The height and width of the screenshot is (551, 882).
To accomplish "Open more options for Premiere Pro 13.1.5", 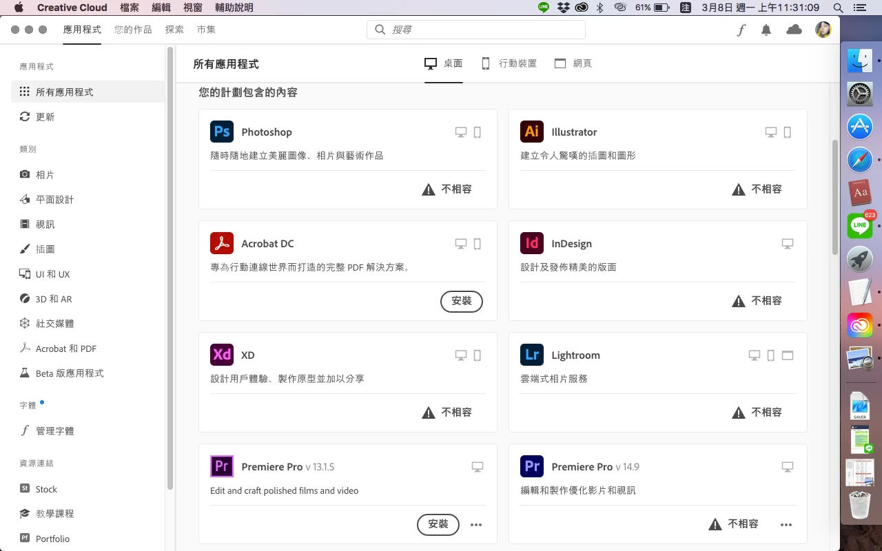I will [476, 525].
